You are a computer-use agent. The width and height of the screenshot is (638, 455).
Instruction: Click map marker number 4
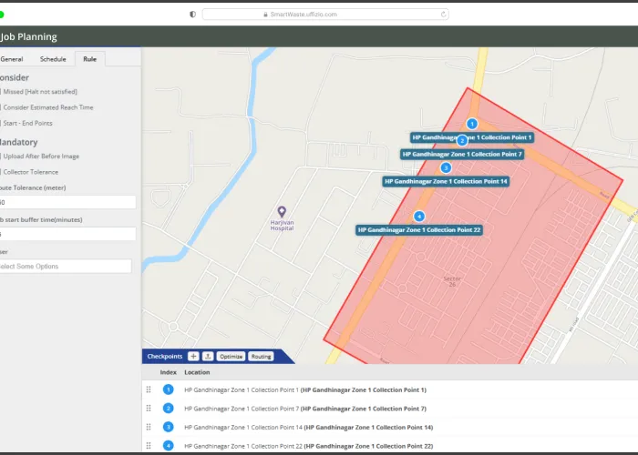coord(419,216)
